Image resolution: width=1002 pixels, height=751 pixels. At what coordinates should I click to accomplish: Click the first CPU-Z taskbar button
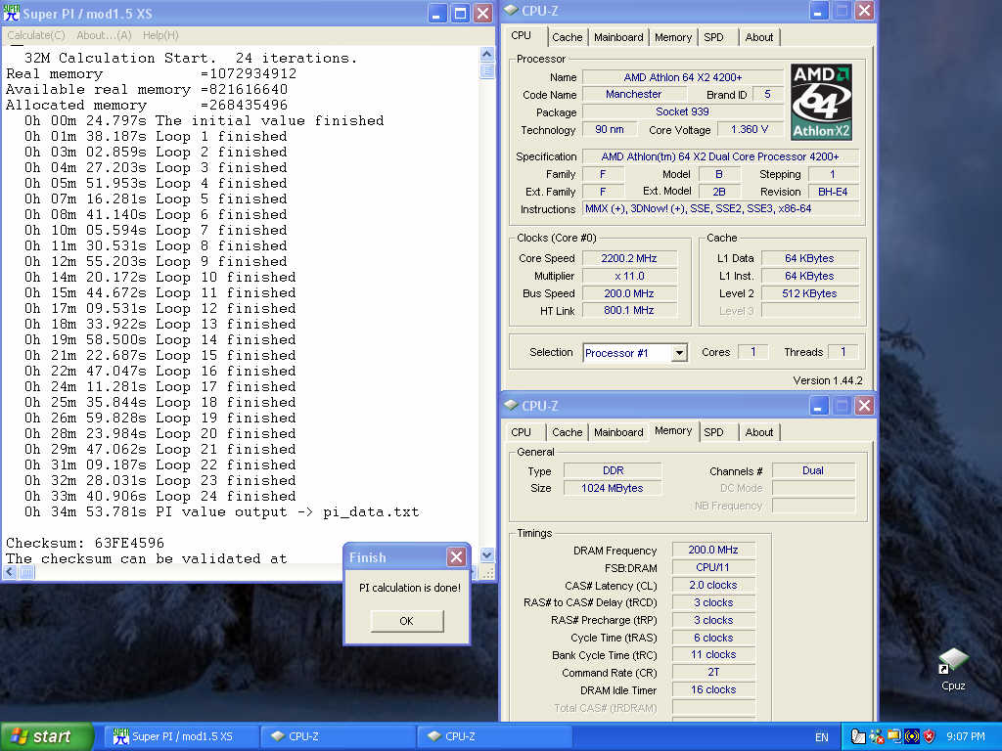338,736
